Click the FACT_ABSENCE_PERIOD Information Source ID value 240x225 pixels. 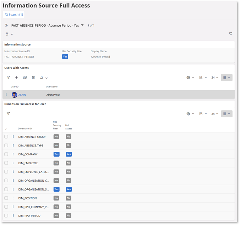coord(19,57)
